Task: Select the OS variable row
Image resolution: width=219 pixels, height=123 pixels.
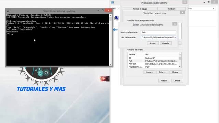Action: click(153, 58)
